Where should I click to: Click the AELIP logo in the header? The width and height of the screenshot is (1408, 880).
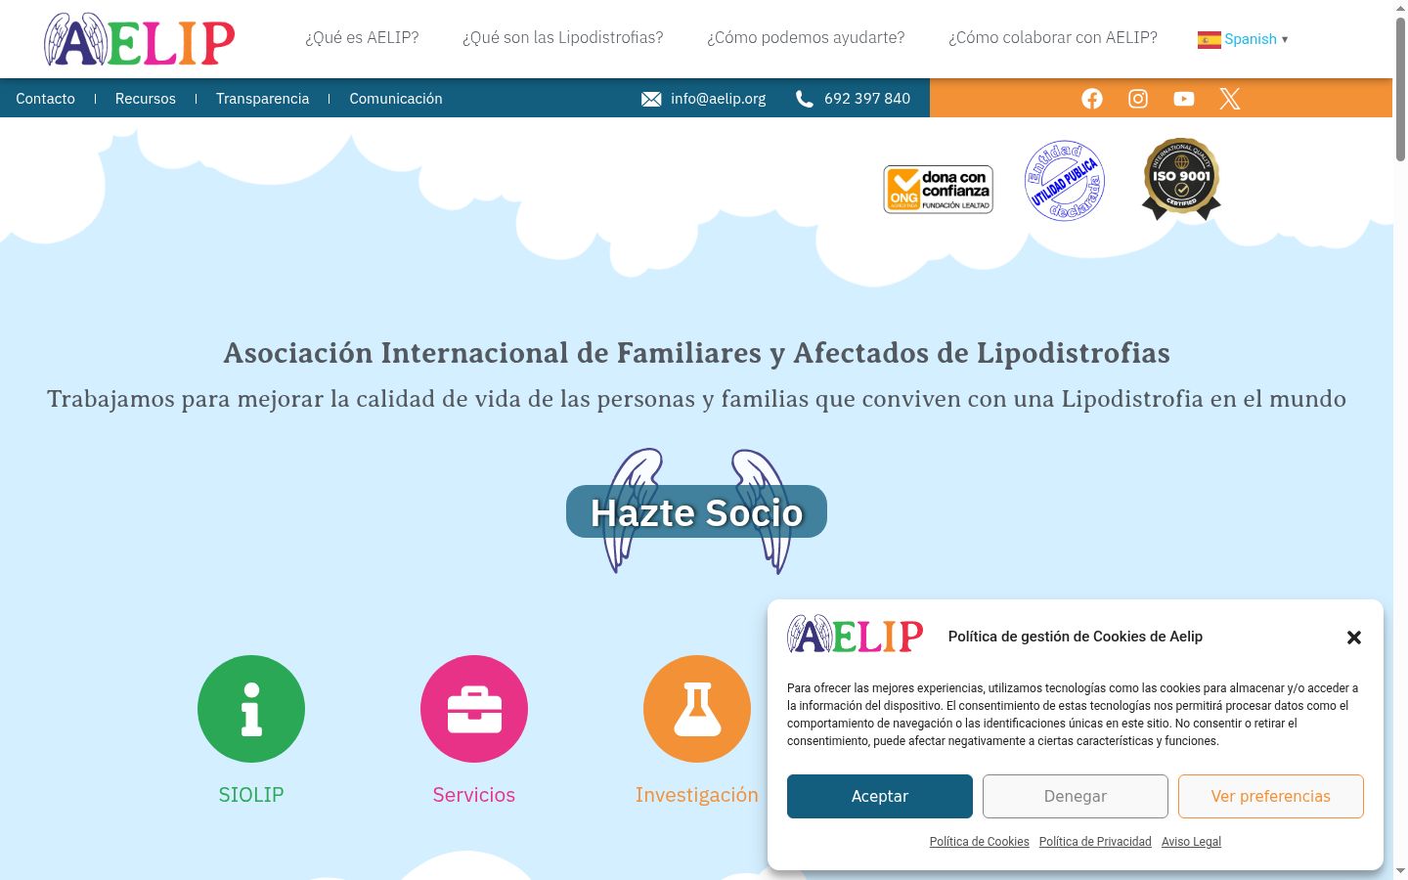[140, 39]
